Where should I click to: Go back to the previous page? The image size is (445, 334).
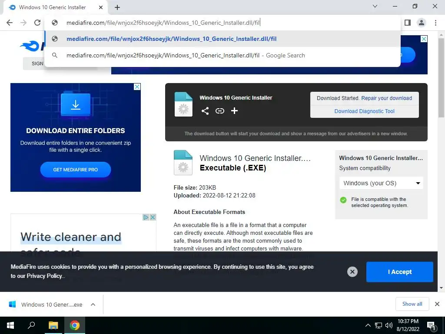10,23
